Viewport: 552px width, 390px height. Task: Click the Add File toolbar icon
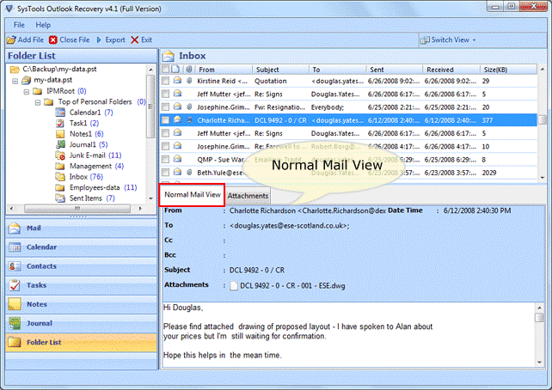(11, 40)
